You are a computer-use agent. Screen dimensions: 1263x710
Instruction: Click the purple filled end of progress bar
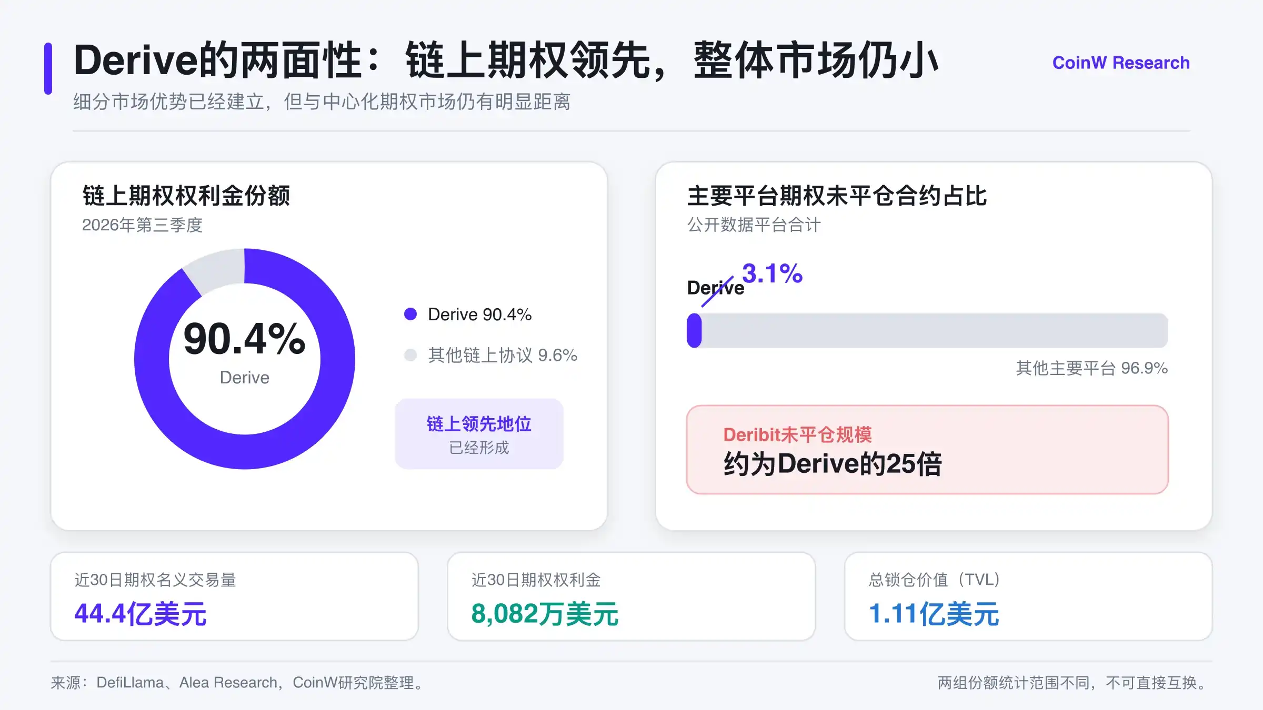[694, 330]
